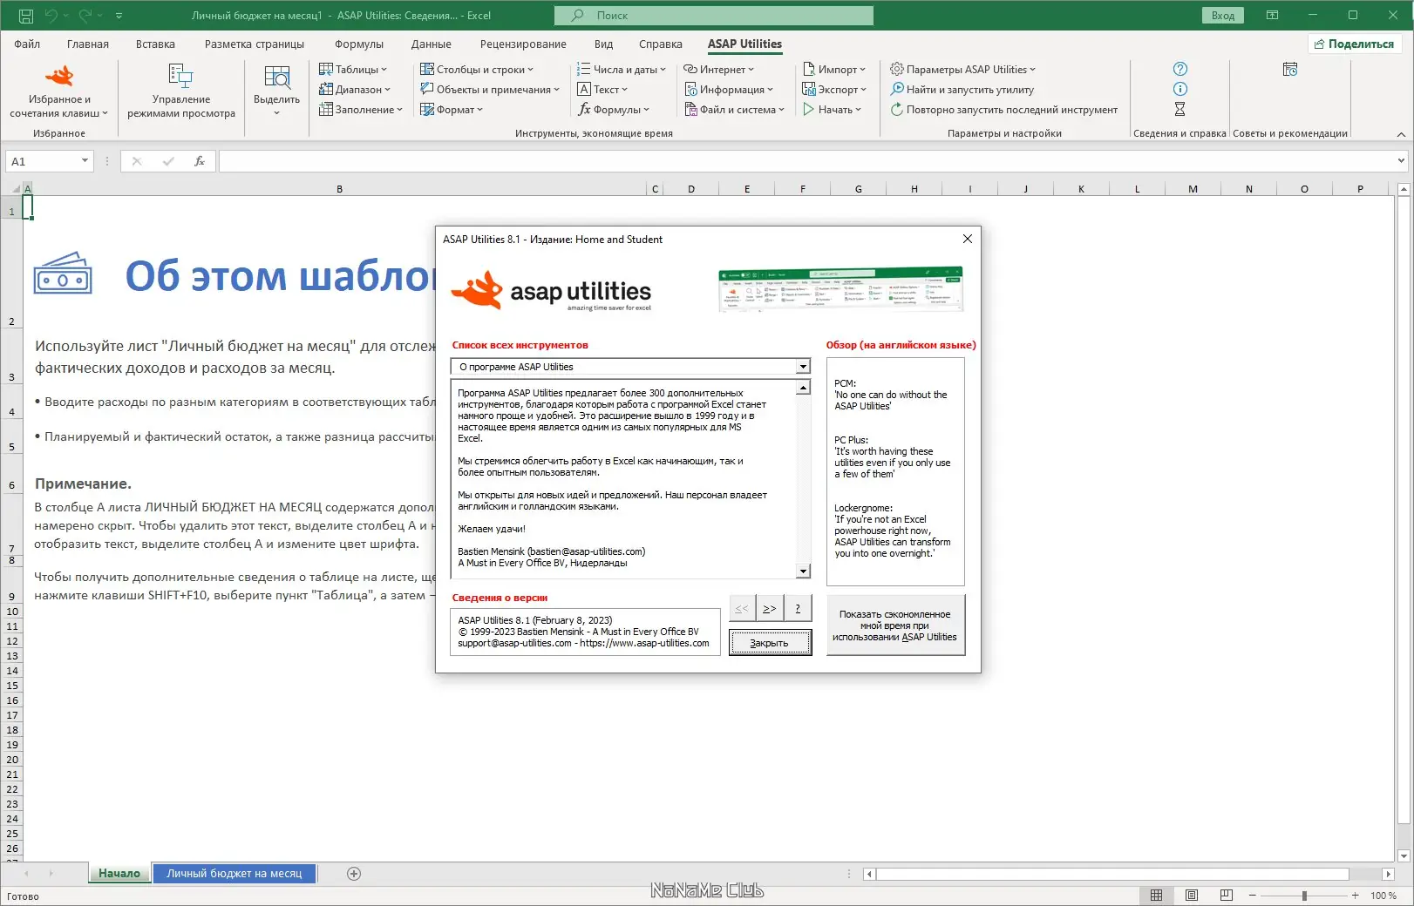Click the Tip of the Day calendar icon
1414x906 pixels.
1290,69
